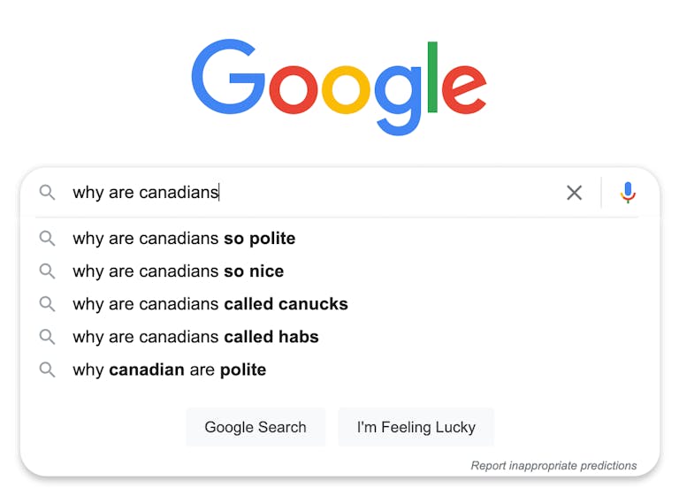Choose suggestion "why are canadians called habs"

pos(195,337)
